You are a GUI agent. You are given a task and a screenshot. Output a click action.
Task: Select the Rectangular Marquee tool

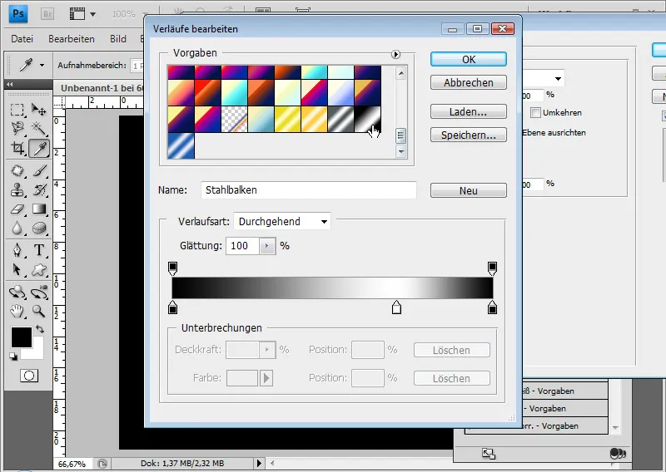tap(17, 111)
